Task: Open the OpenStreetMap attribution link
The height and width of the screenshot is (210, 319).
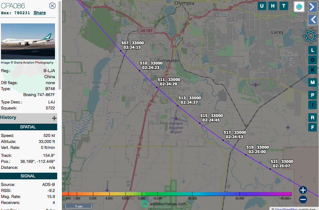Action: coord(286,209)
